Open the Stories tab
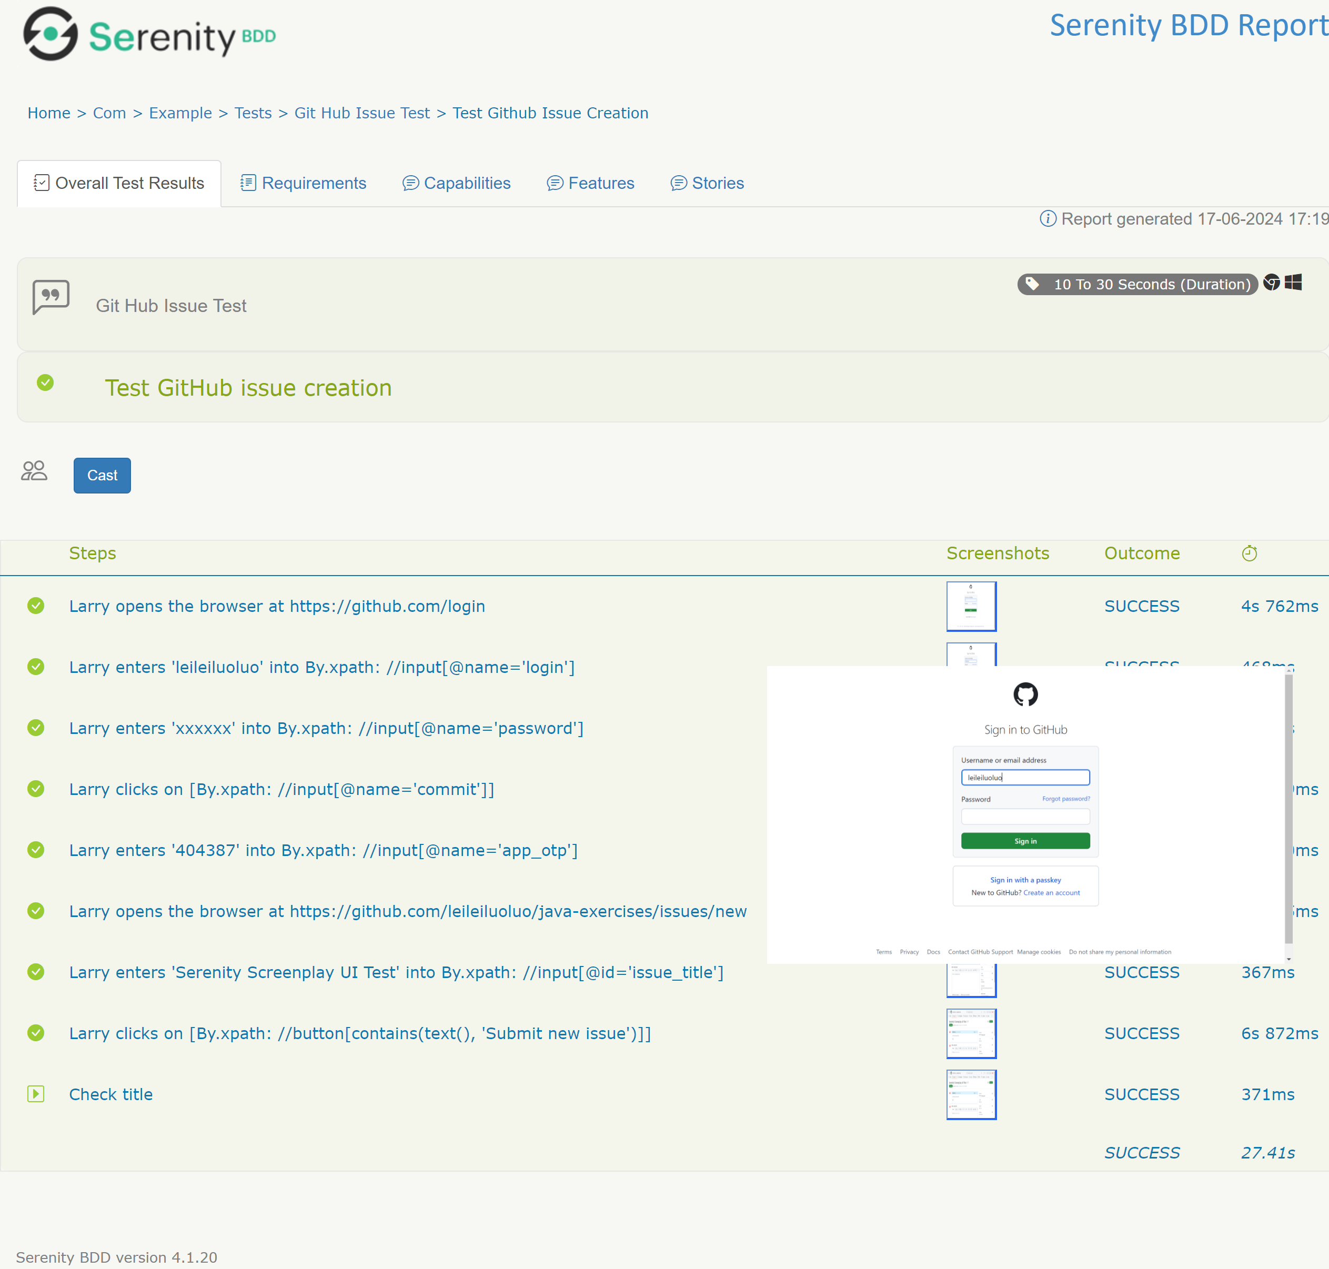Screen dimensions: 1329x1269 (x=707, y=183)
